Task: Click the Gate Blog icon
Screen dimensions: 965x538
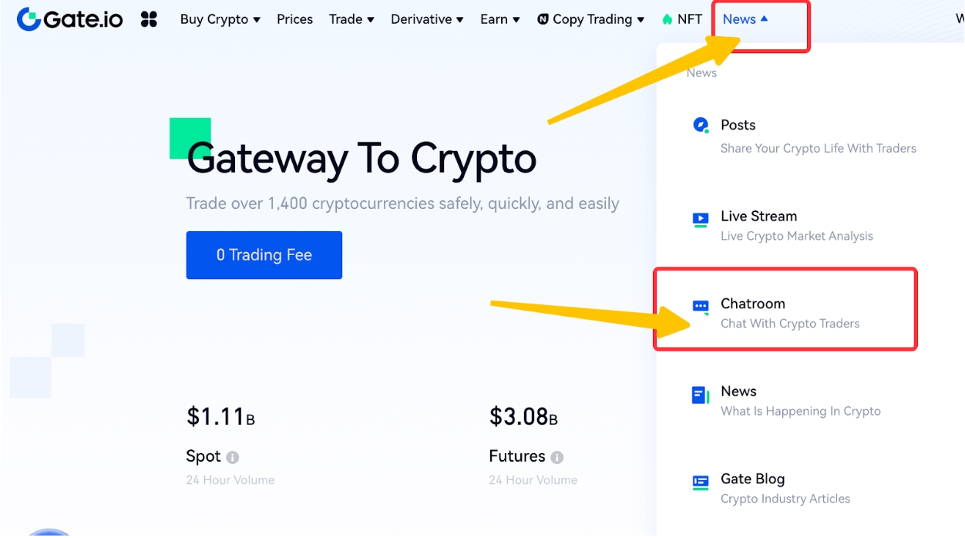Action: point(701,483)
